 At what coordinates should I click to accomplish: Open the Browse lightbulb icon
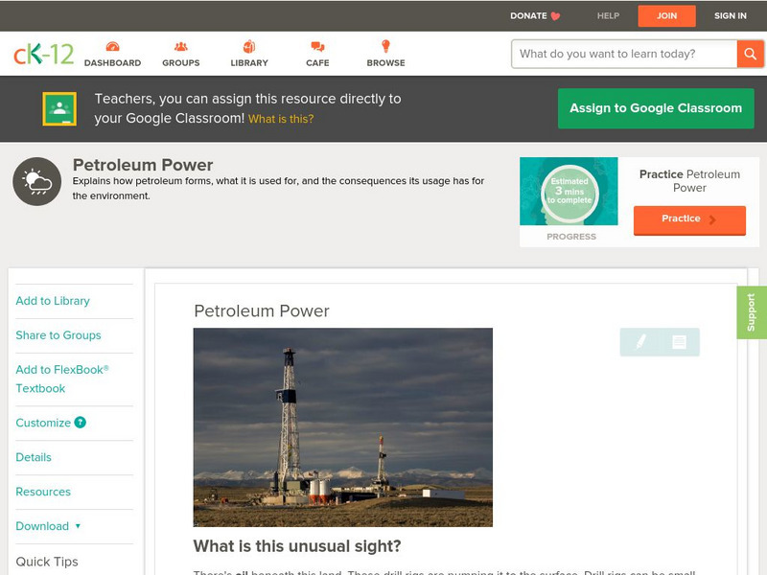click(x=385, y=45)
